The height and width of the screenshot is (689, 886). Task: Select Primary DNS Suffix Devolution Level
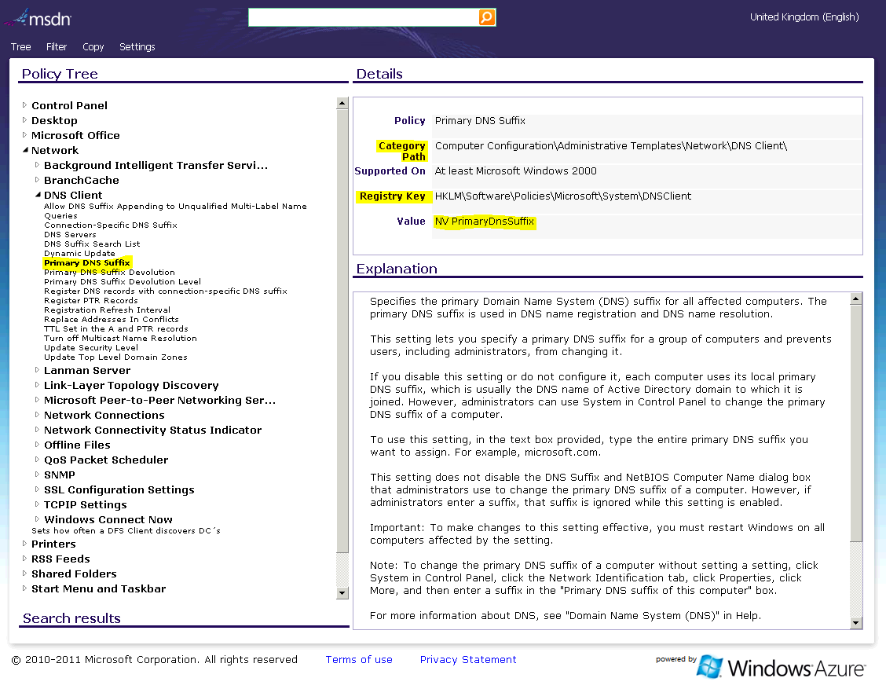pyautogui.click(x=123, y=282)
